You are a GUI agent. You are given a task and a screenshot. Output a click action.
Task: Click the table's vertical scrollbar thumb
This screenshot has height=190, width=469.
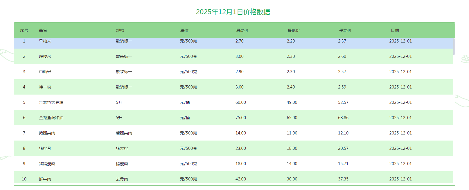pos(454,46)
